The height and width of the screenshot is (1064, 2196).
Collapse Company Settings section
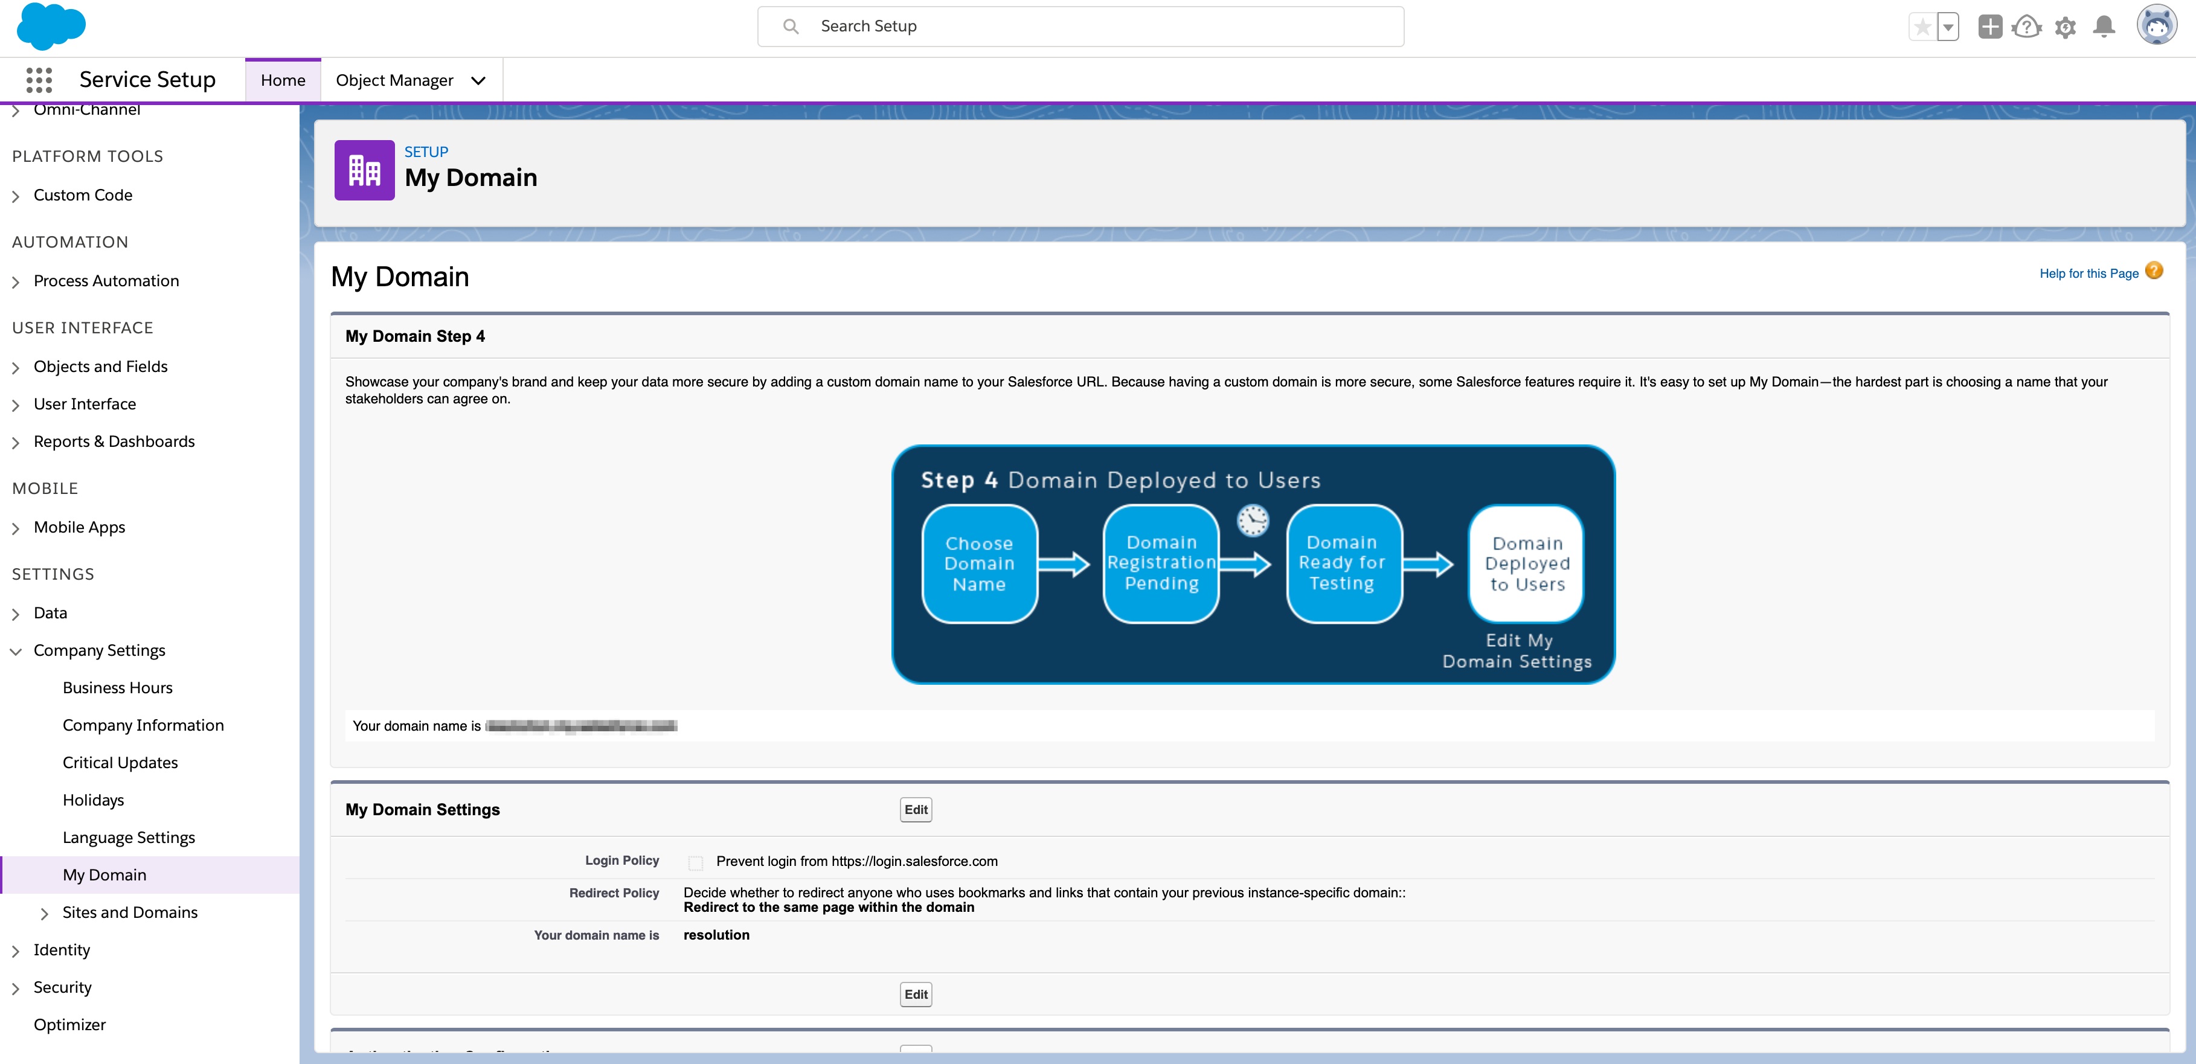(x=16, y=652)
